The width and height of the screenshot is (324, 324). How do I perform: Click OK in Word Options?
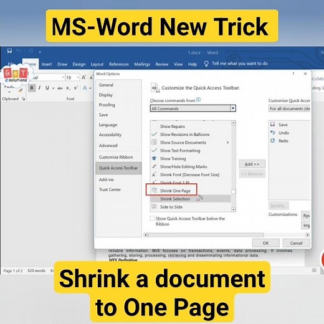click(x=265, y=243)
